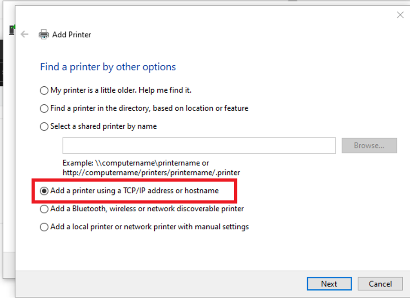The width and height of the screenshot is (410, 298).
Task: Choose local printer with manual settings option
Action: tap(44, 227)
